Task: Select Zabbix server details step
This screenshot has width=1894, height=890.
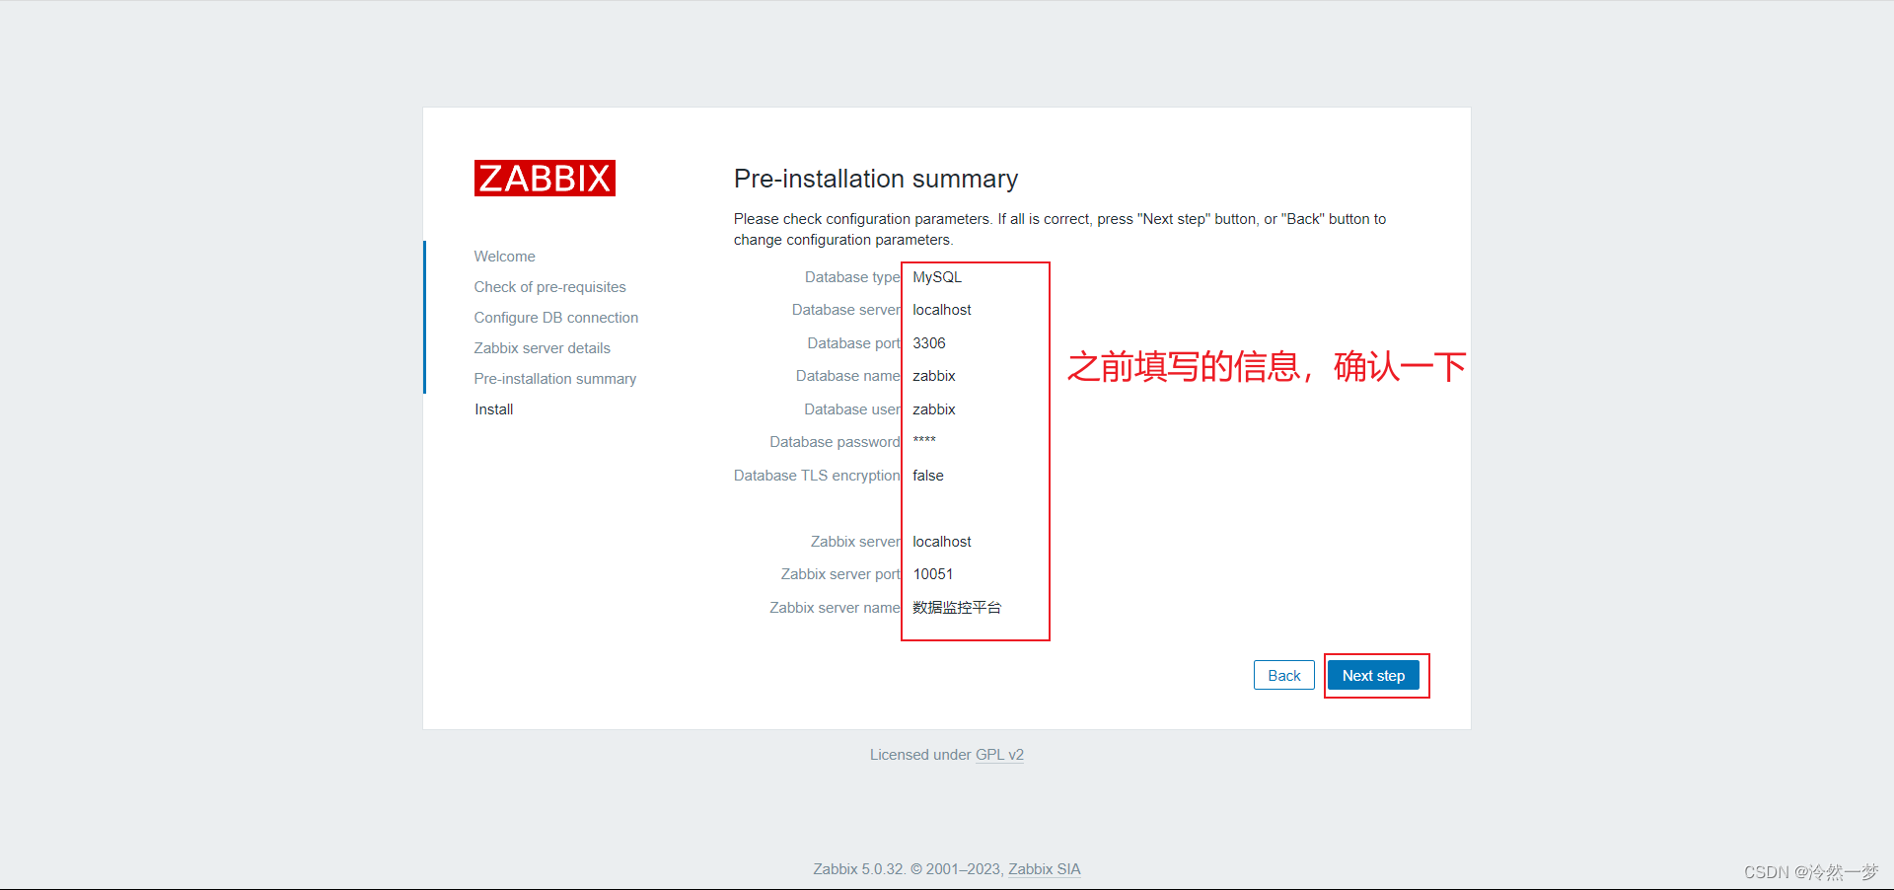Action: [542, 348]
